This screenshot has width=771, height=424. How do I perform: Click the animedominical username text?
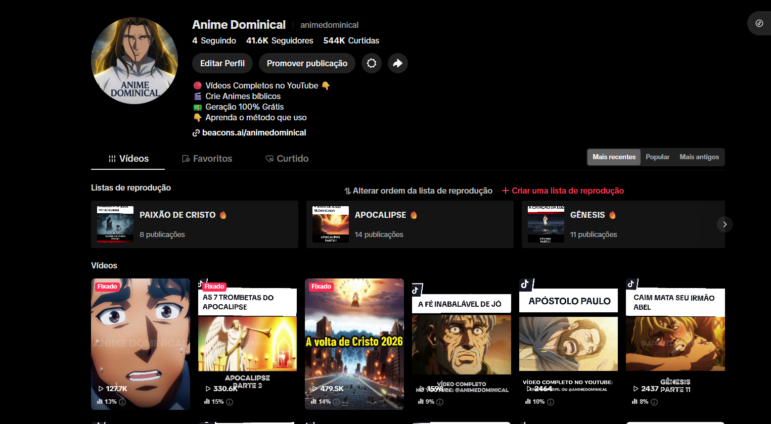tap(330, 25)
